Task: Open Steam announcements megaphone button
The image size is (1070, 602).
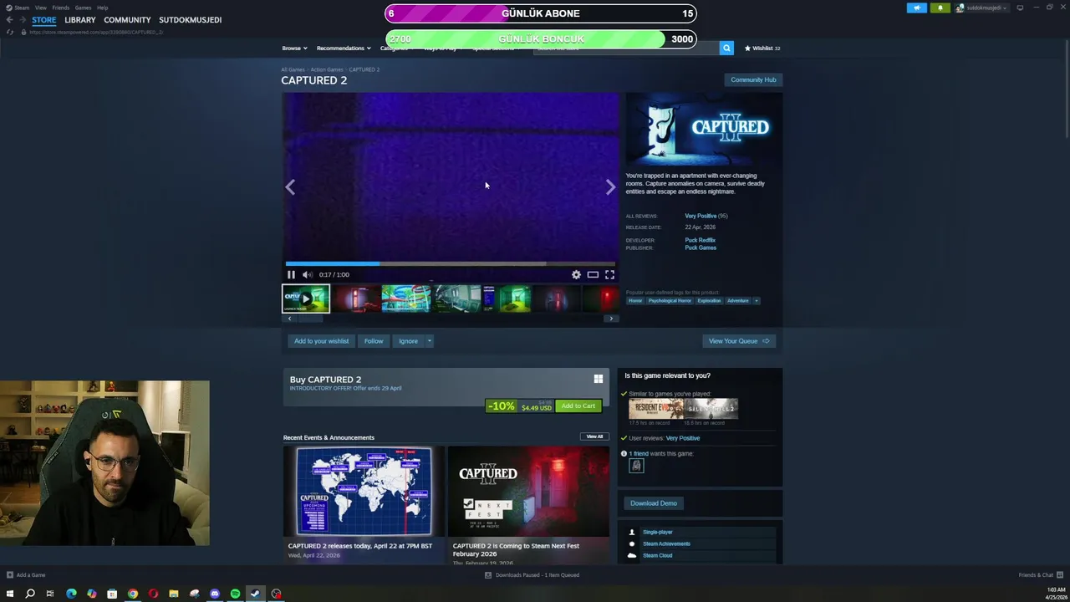Action: 917,8
